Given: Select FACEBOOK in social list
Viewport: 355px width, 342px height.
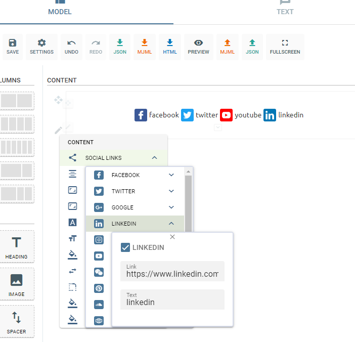Looking at the screenshot, I should pos(135,175).
